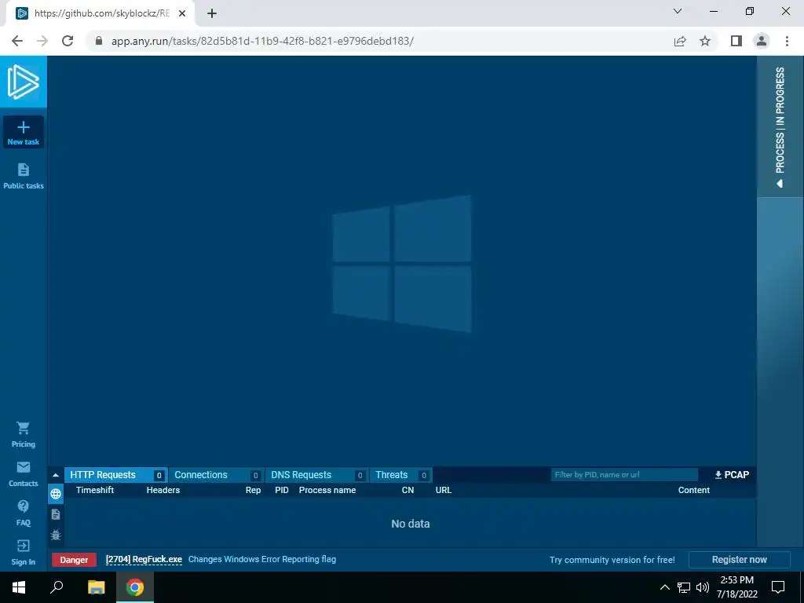Show hidden system tray icons
Viewport: 804px width, 603px height.
tap(664, 587)
